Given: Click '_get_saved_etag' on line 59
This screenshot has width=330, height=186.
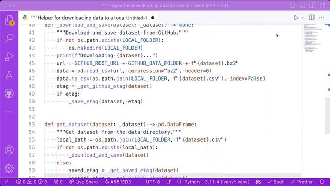Looking at the screenshot, I should [x=129, y=171].
